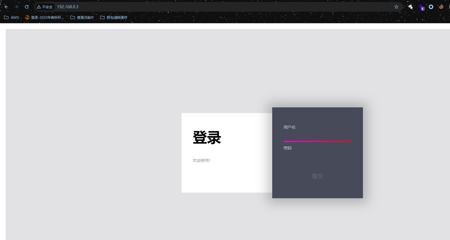This screenshot has height=240, width=450.
Task: Expand the 查看当前IP bookmark folder
Action: pos(82,17)
